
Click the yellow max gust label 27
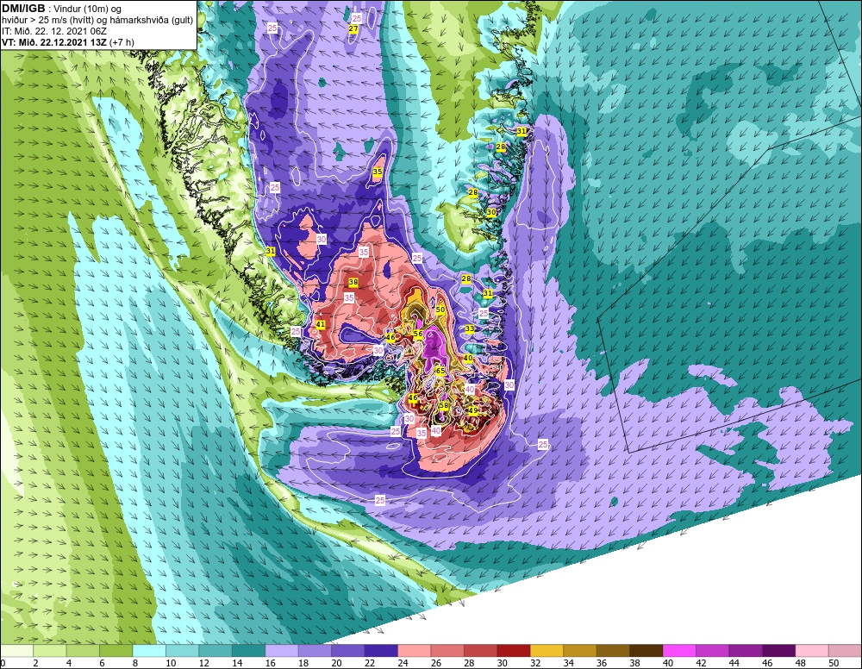tap(353, 28)
